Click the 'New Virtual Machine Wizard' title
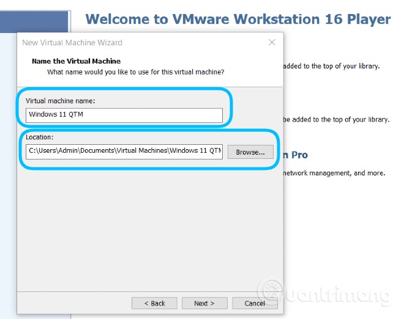404x319 pixels. pos(72,42)
